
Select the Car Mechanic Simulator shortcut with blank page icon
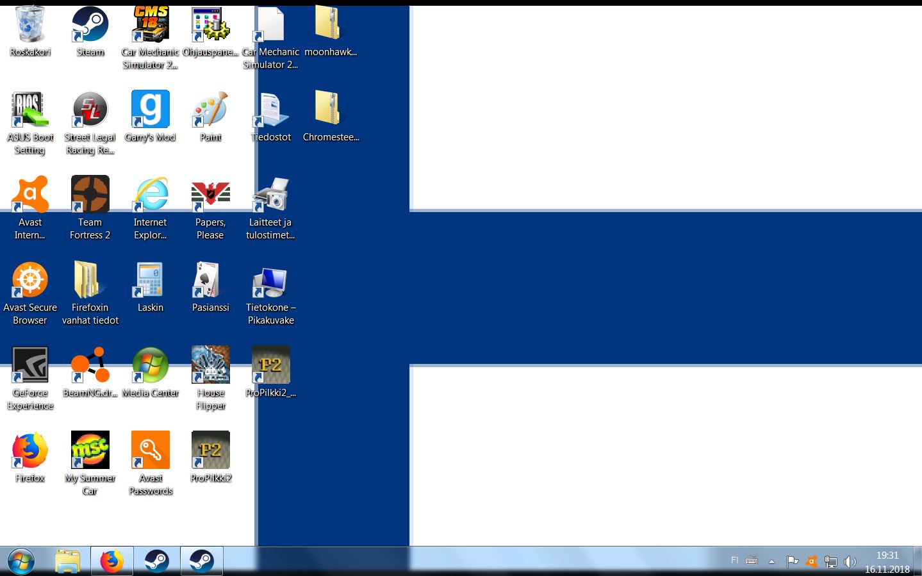[x=270, y=38]
